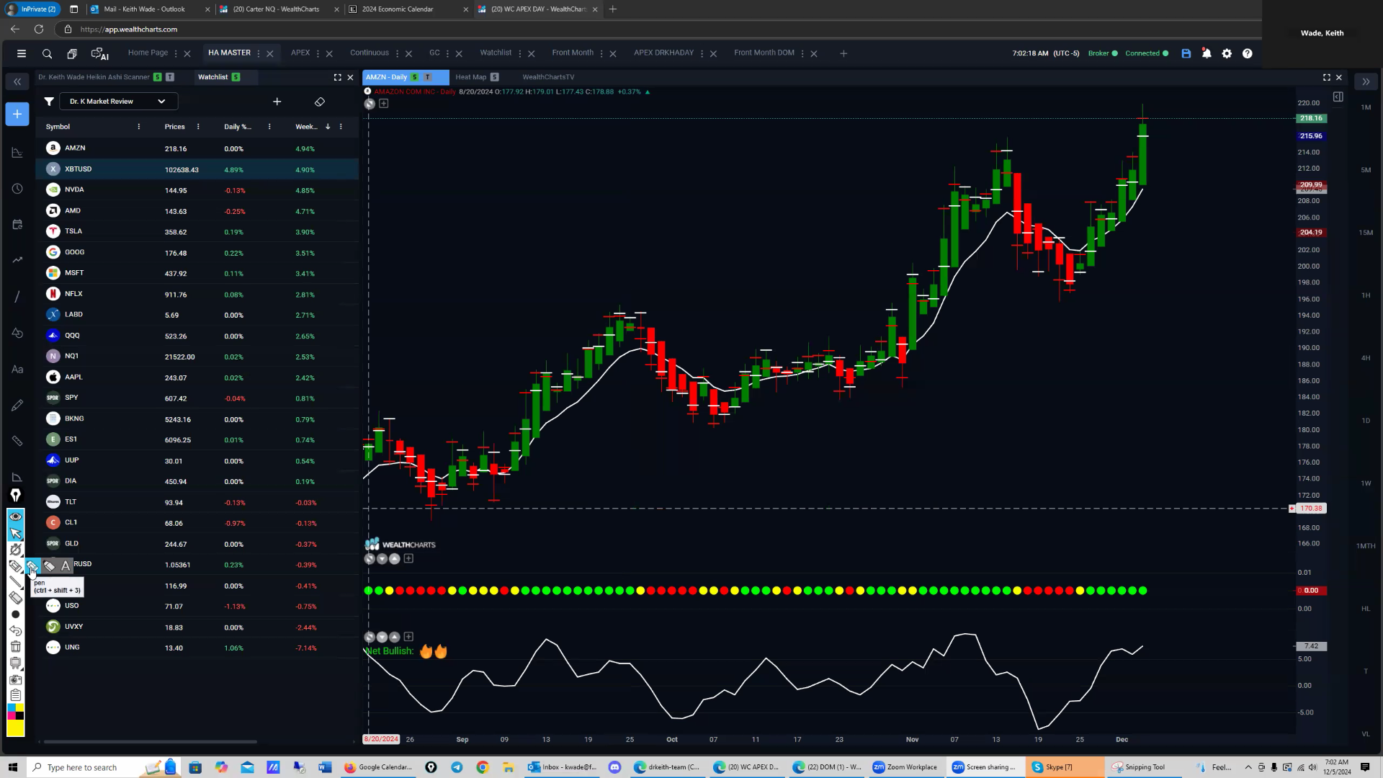Take a snapshot with the camera icon
Image resolution: width=1383 pixels, height=778 pixels.
[15, 679]
